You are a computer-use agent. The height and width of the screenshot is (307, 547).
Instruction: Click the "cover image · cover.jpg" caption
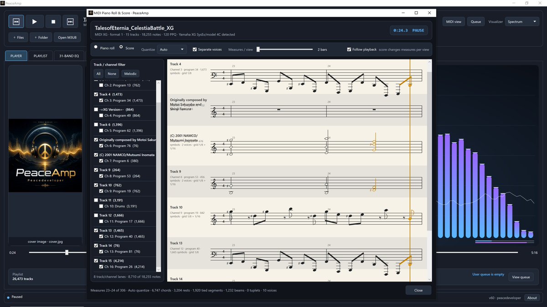pyautogui.click(x=45, y=242)
